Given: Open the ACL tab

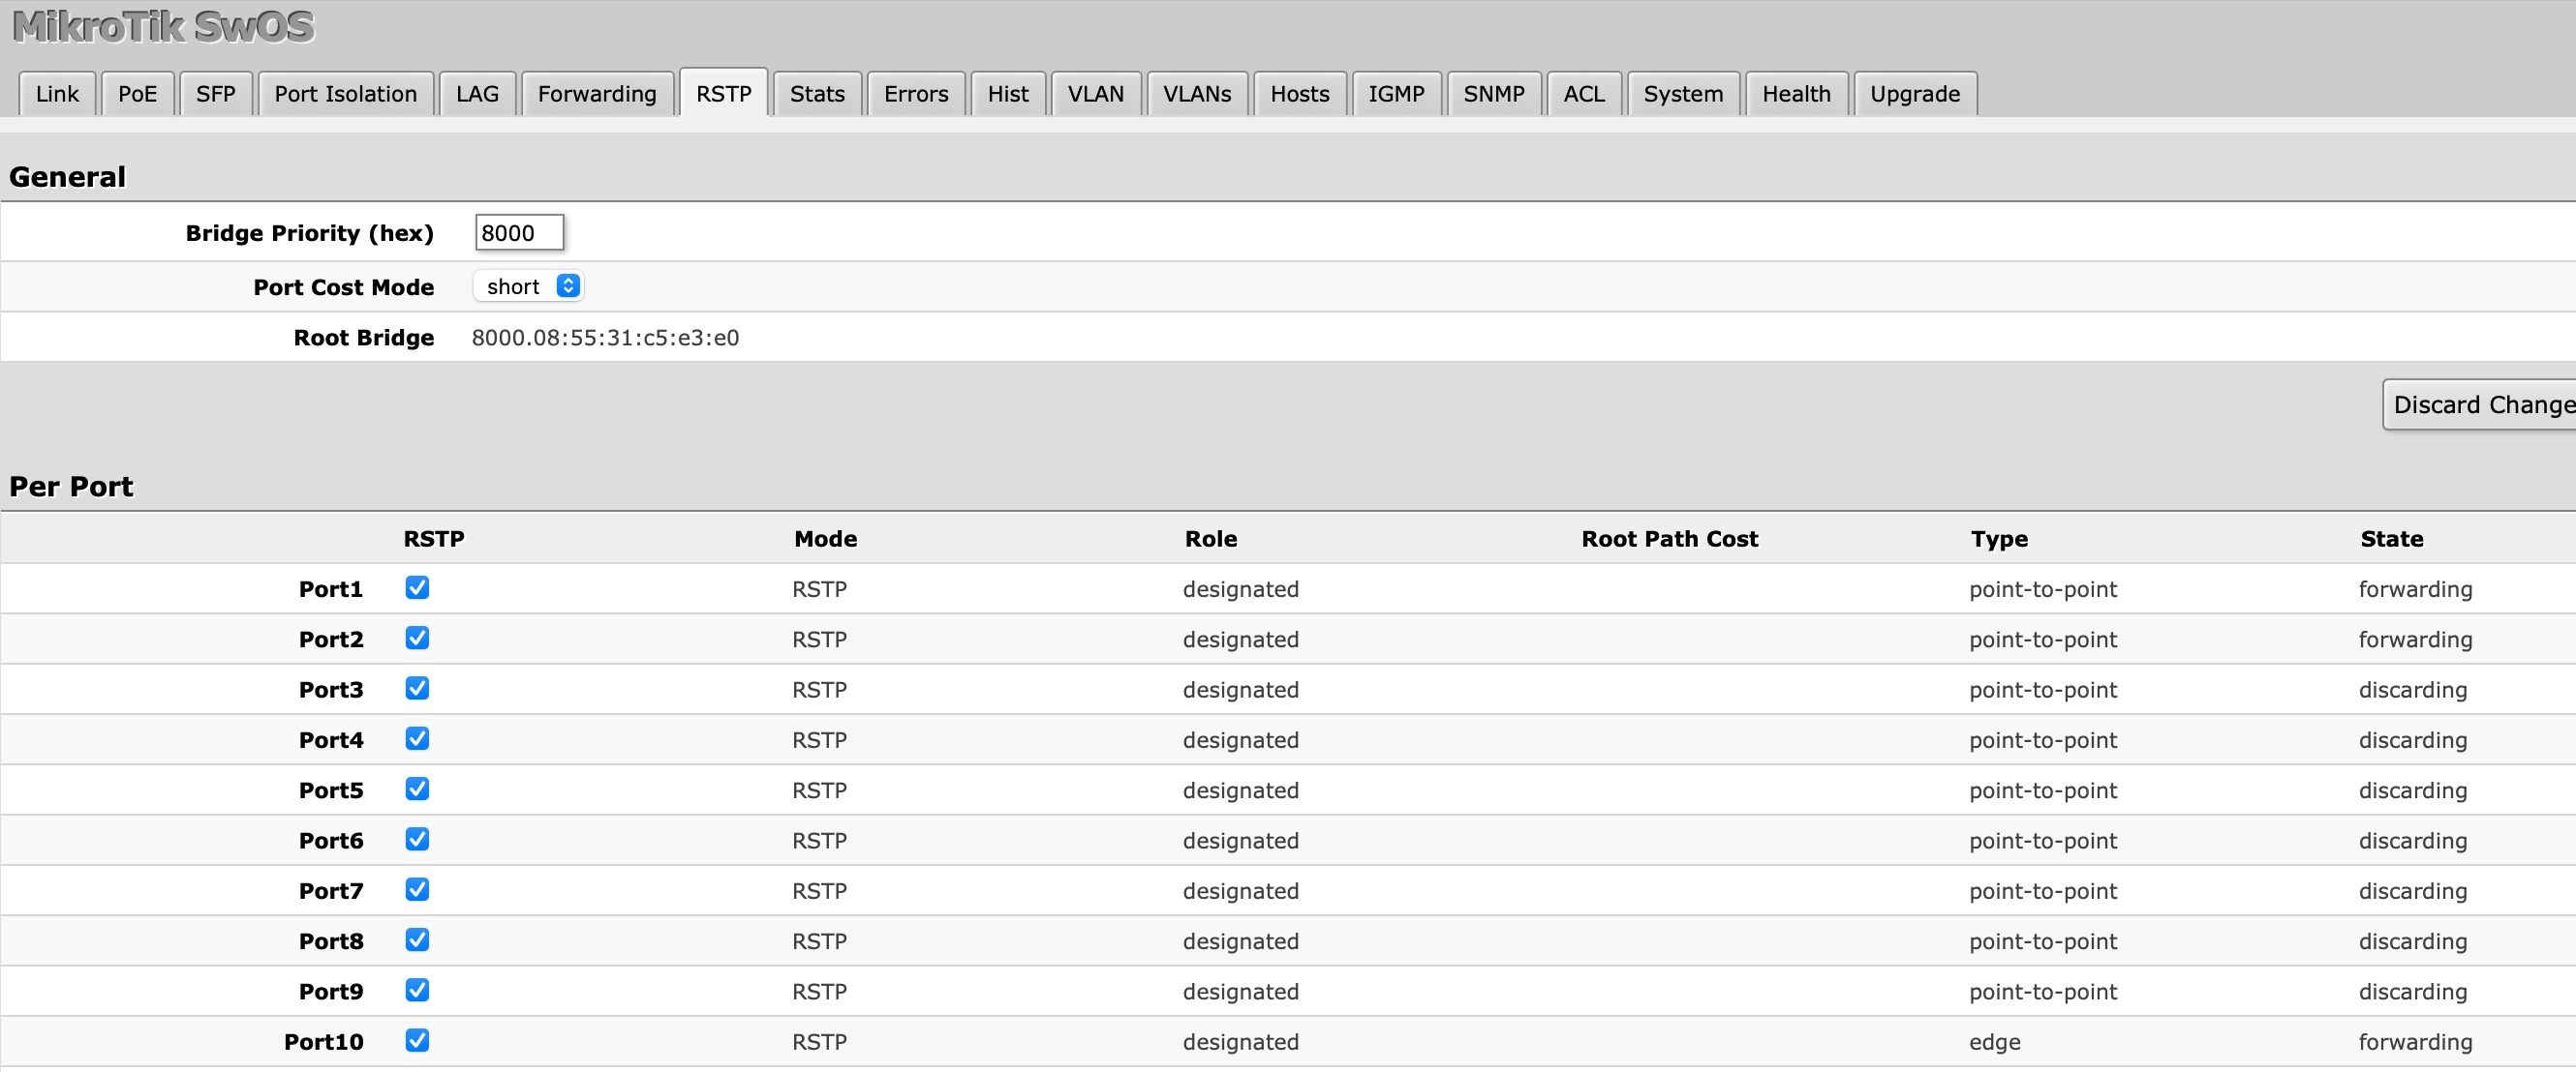Looking at the screenshot, I should click(1584, 94).
